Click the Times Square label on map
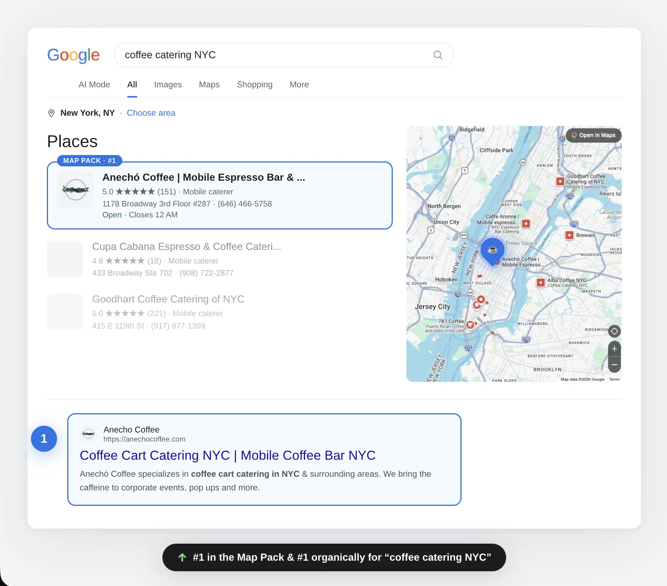The image size is (667, 586). (521, 243)
